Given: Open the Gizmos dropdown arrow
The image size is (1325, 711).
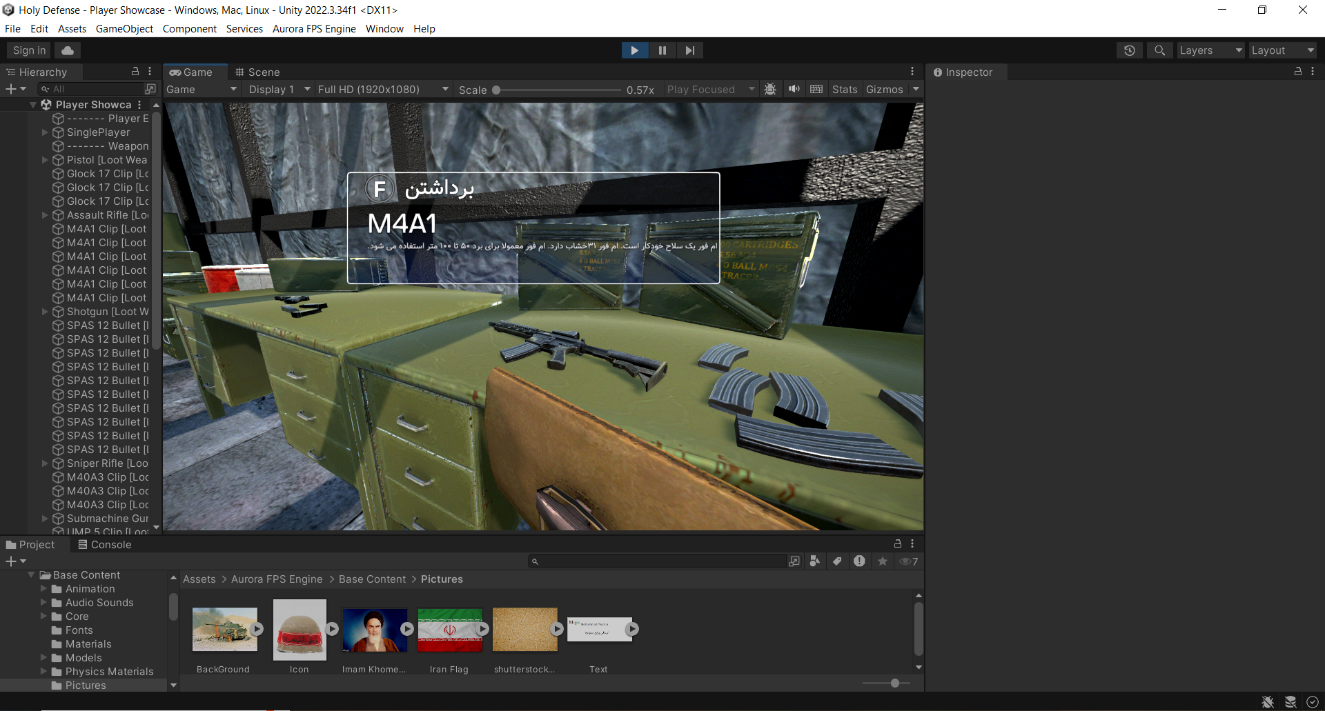Looking at the screenshot, I should (916, 90).
